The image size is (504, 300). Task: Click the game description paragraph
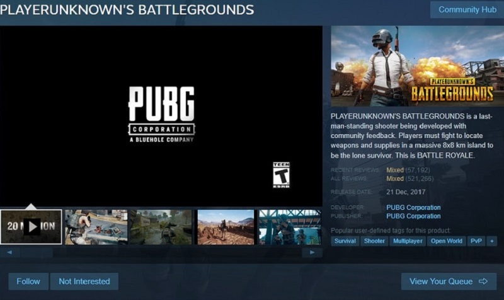[412, 136]
